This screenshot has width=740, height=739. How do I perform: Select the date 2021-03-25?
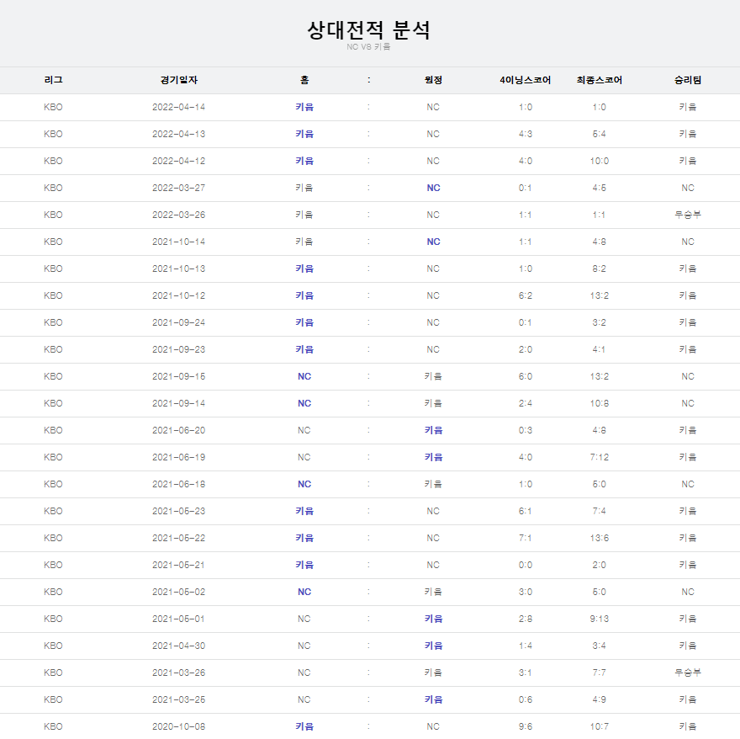point(179,699)
